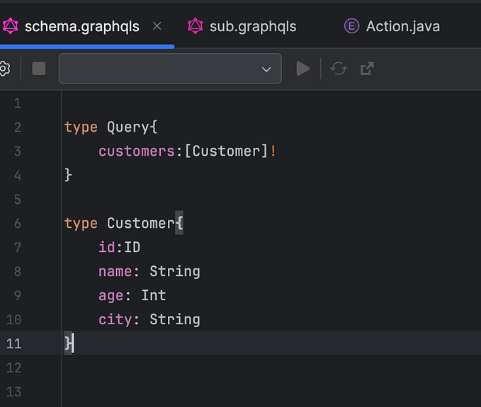Click line number 9 in the gutter

pos(18,296)
